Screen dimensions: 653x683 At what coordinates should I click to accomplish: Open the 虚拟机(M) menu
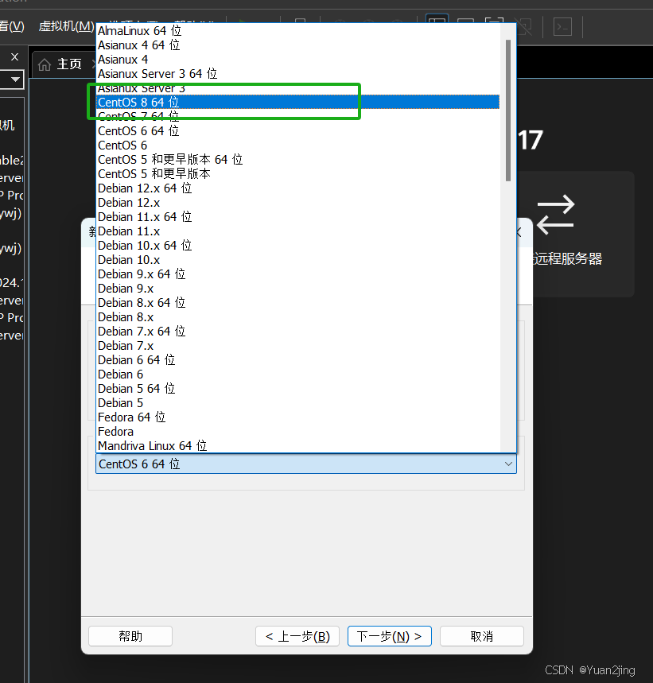[66, 26]
